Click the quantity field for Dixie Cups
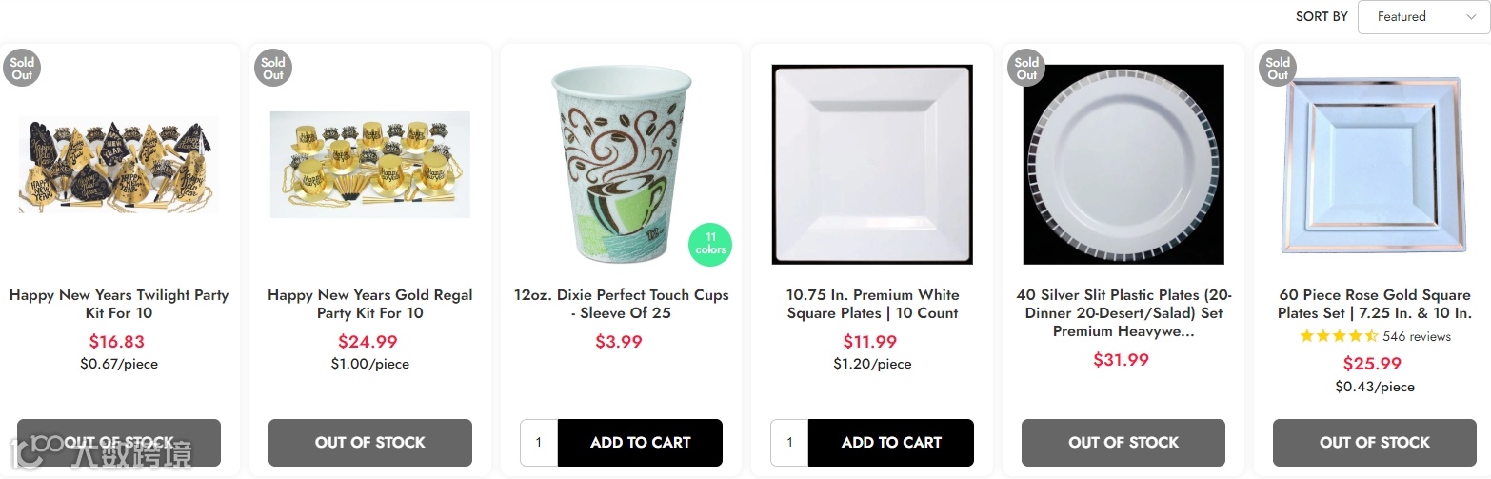 pyautogui.click(x=539, y=443)
